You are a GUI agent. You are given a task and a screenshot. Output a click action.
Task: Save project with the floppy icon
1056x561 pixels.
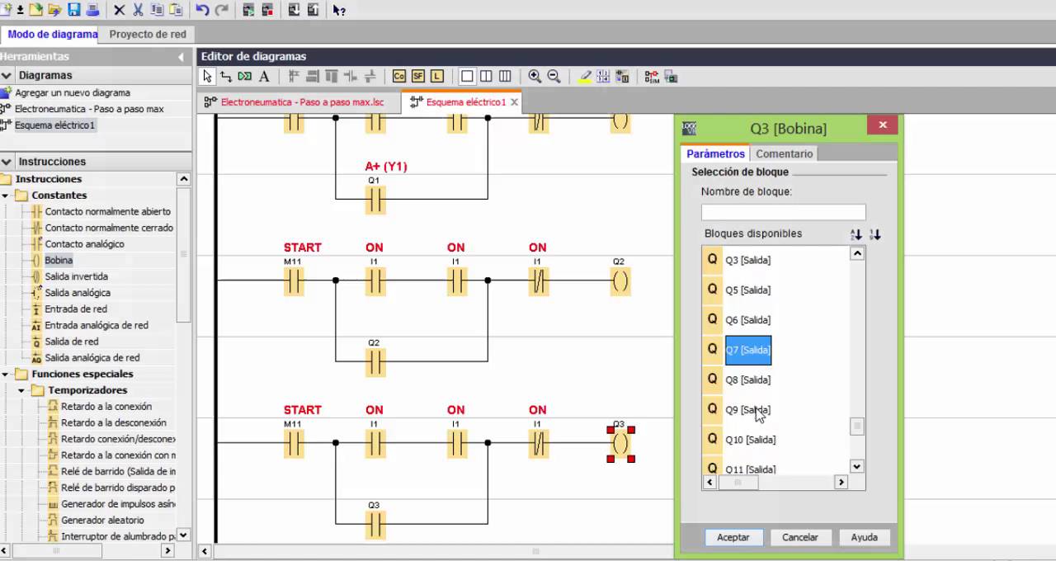(x=74, y=10)
